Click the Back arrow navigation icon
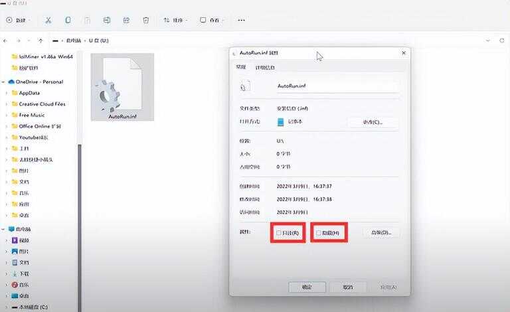The width and height of the screenshot is (510, 312). [7, 40]
